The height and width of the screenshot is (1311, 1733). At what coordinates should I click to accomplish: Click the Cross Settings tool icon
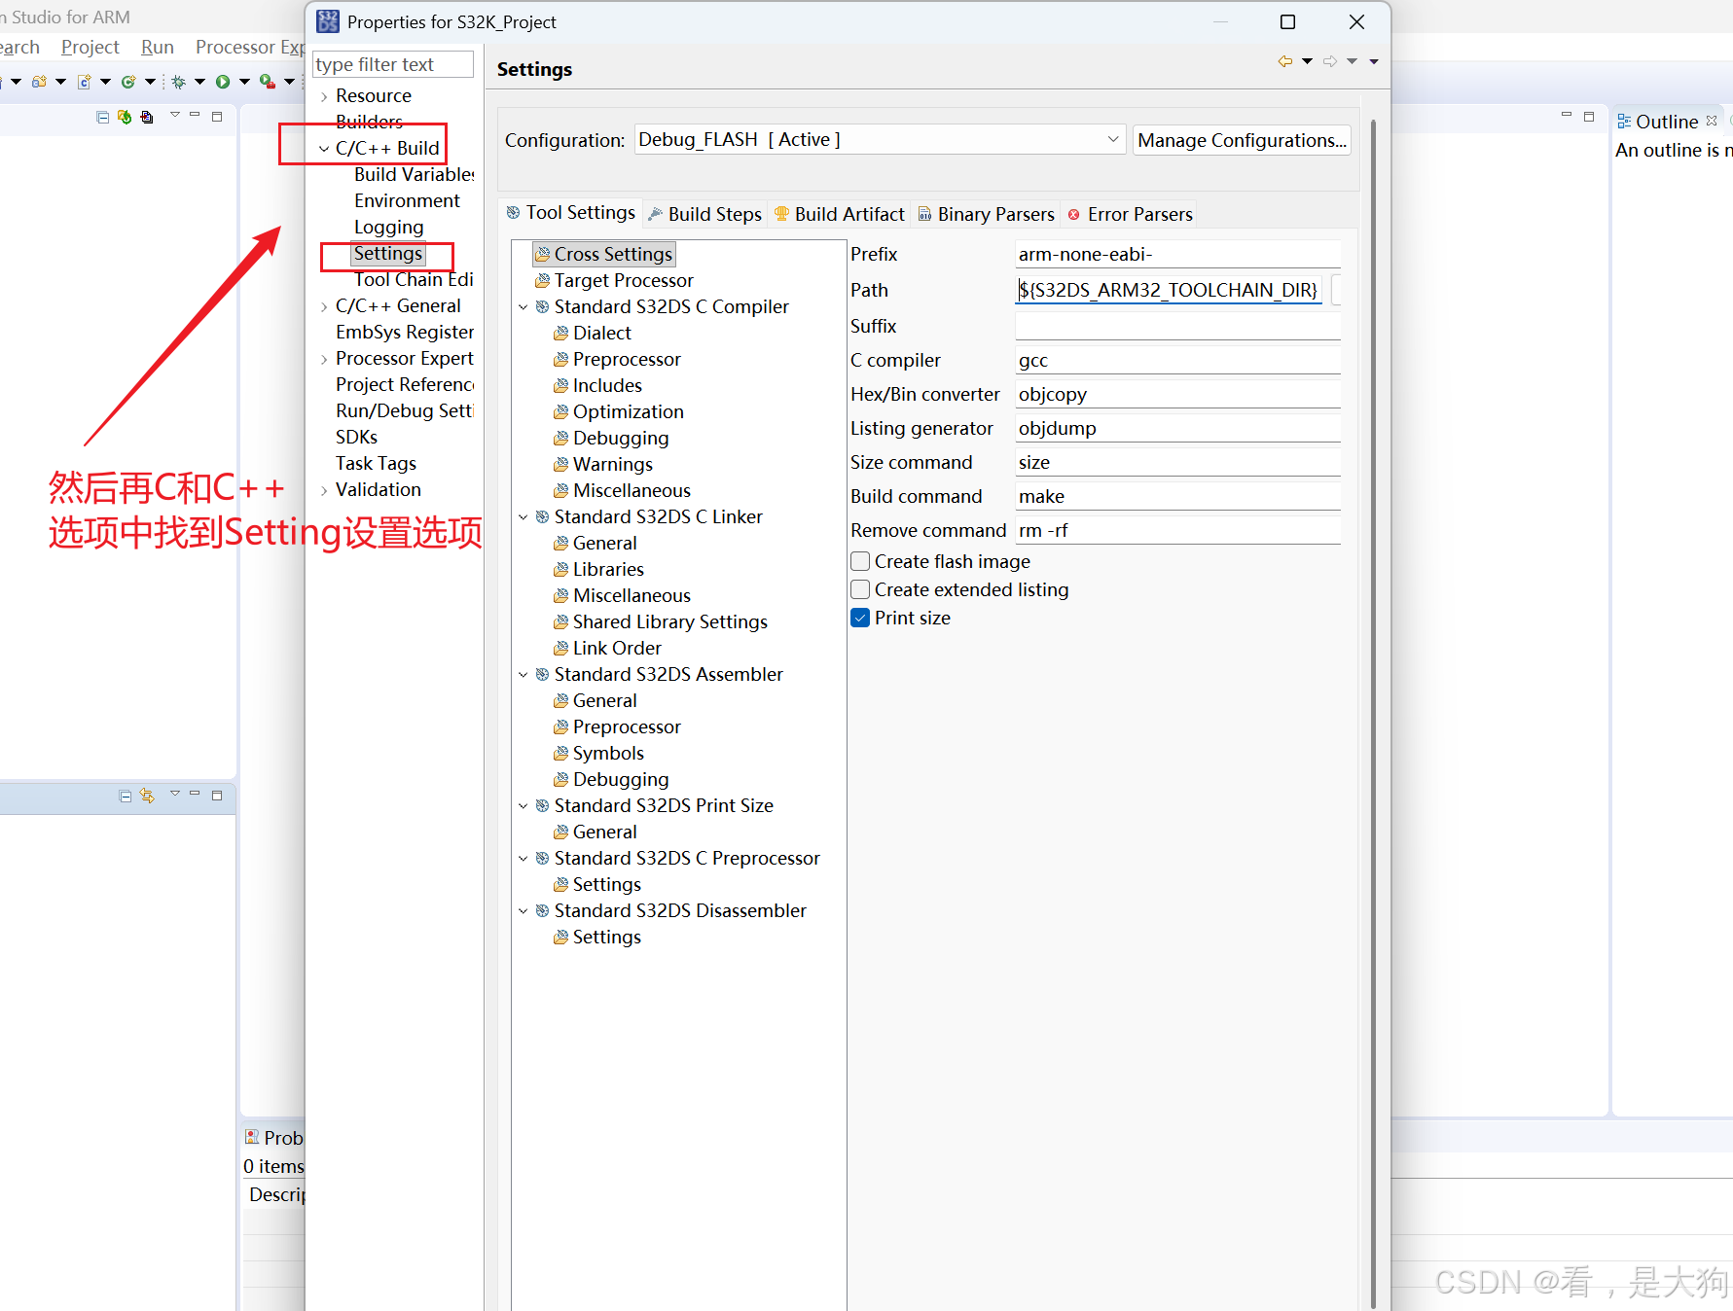(x=542, y=255)
